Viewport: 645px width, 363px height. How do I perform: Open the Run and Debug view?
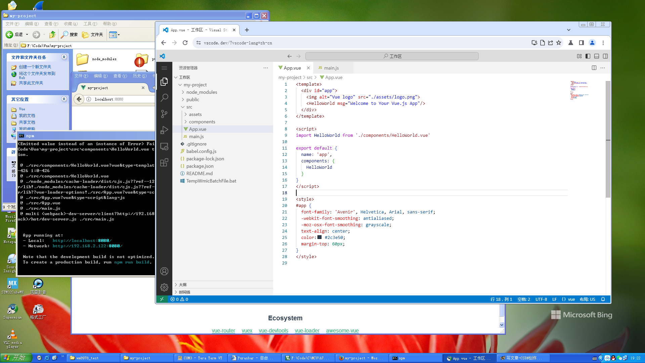click(164, 130)
